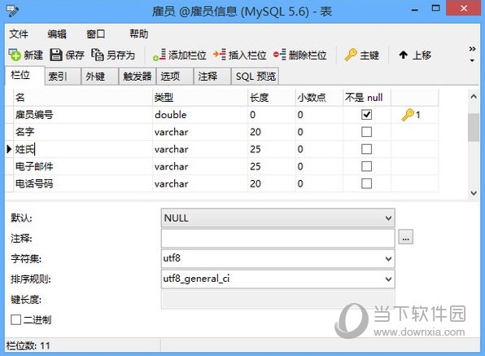Select the 栏位 tab
This screenshot has height=356, width=485.
coord(24,75)
